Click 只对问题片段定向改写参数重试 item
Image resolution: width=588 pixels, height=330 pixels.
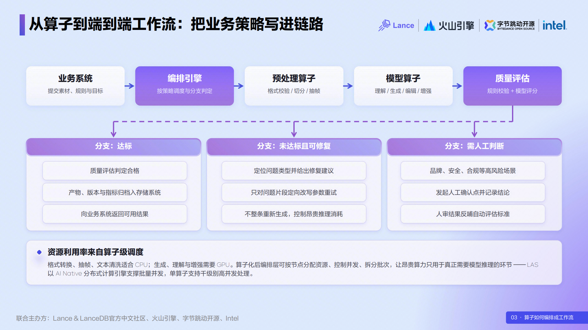tap(294, 192)
